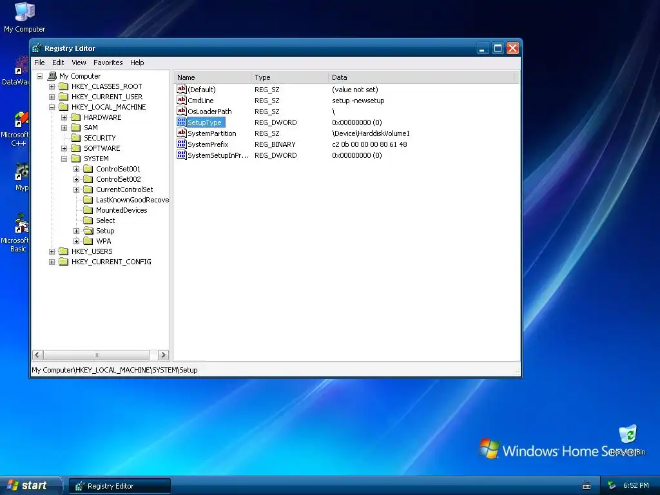Open the Favorites menu

point(108,63)
